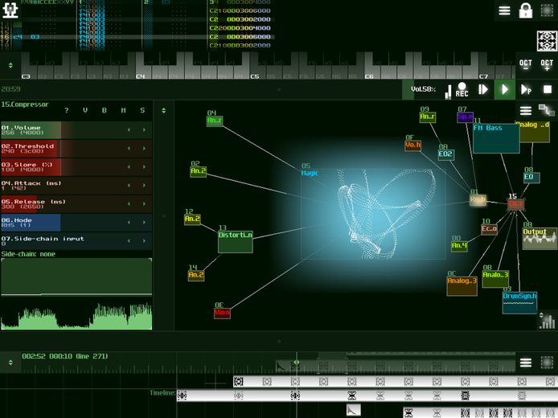Select the 0A EO2 module
Screen dimensions: 558x418
[445, 155]
